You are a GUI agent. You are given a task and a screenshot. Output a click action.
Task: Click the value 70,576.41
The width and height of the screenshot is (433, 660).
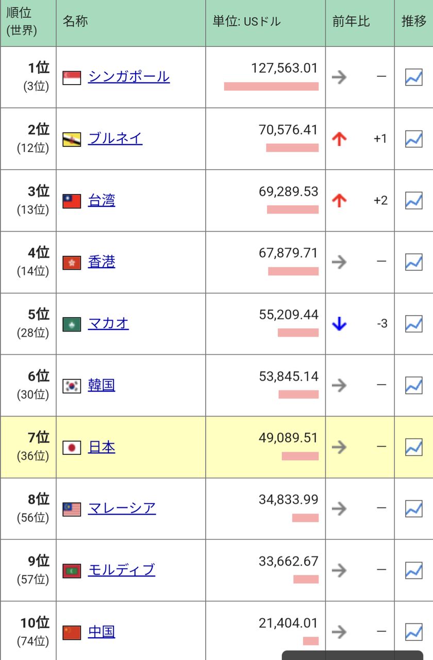(x=289, y=129)
